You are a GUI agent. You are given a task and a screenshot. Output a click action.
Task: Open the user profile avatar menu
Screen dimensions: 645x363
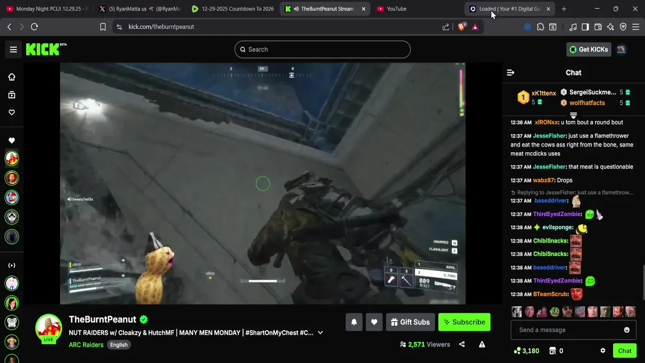point(621,49)
